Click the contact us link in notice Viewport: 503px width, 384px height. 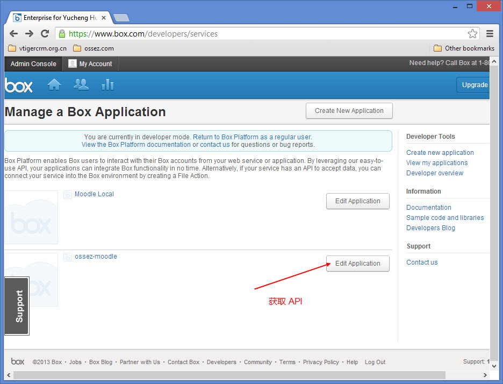[x=215, y=145]
